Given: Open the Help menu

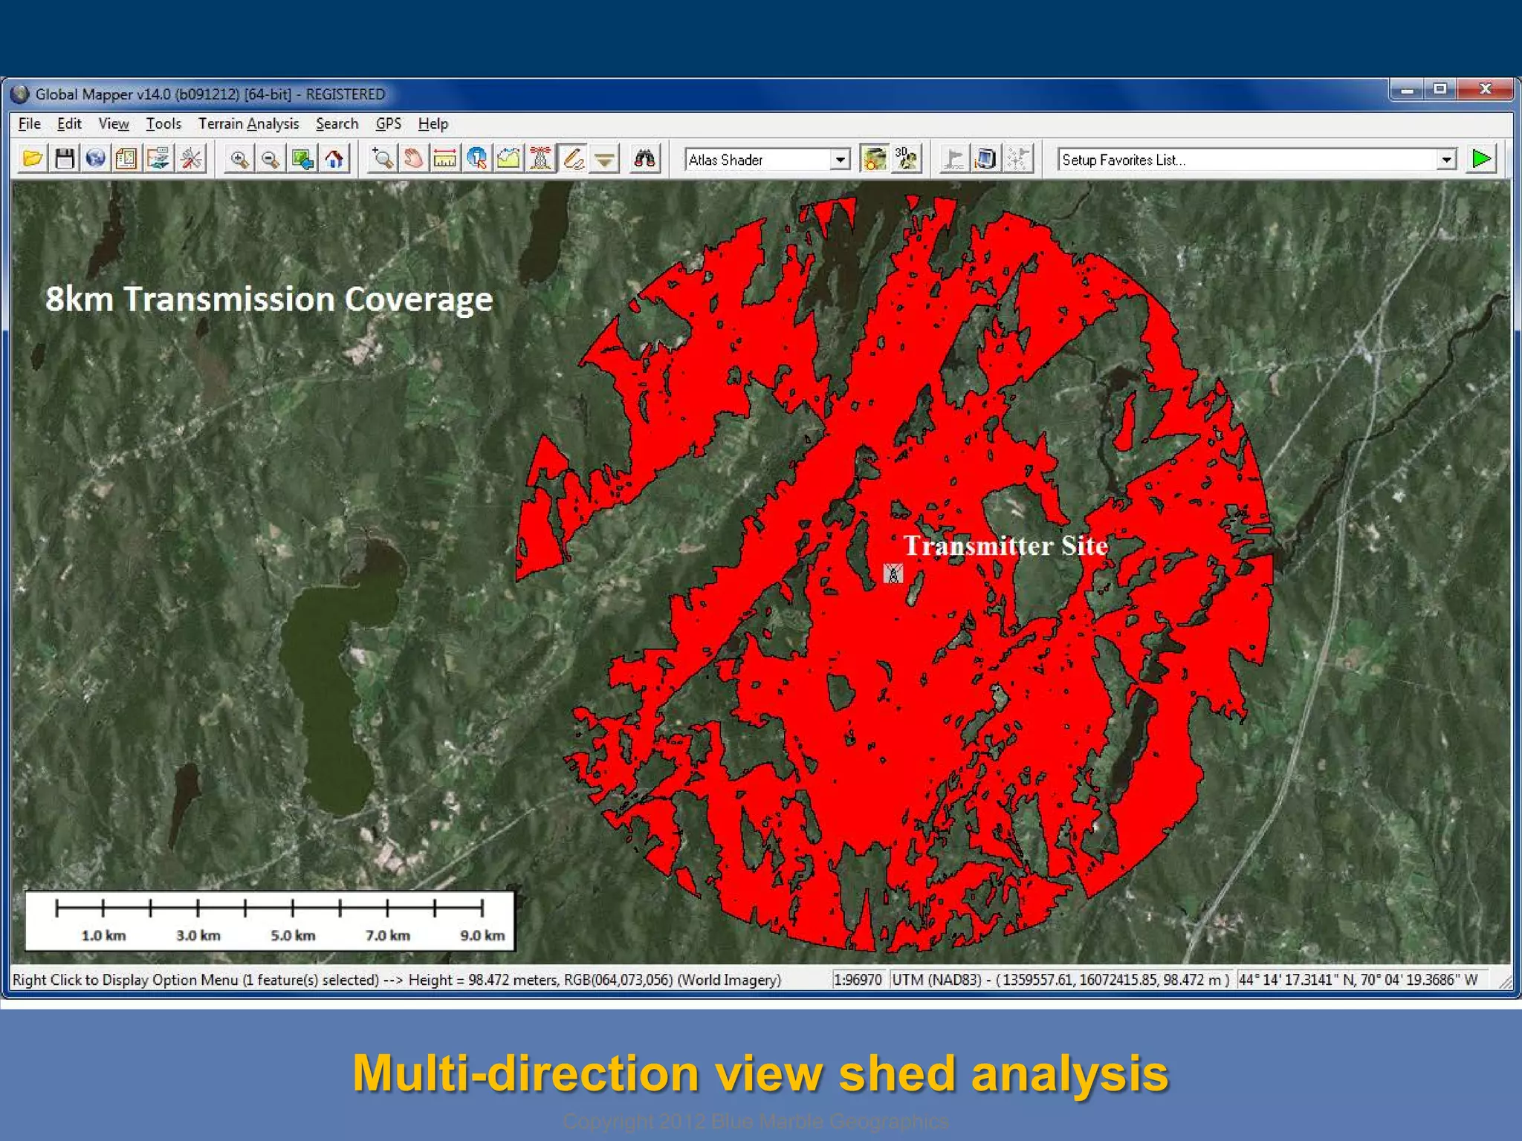Looking at the screenshot, I should tap(433, 124).
